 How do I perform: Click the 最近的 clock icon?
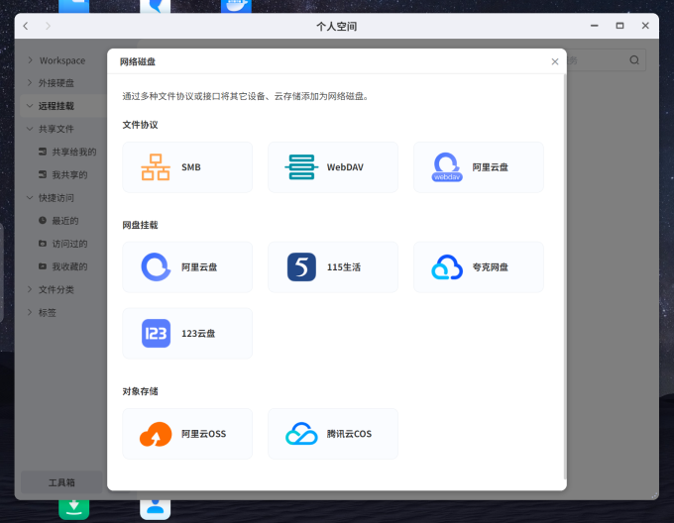click(x=43, y=221)
